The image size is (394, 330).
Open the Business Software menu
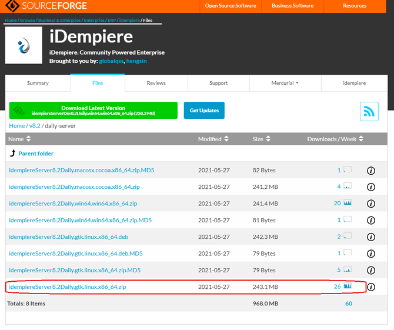pos(292,6)
